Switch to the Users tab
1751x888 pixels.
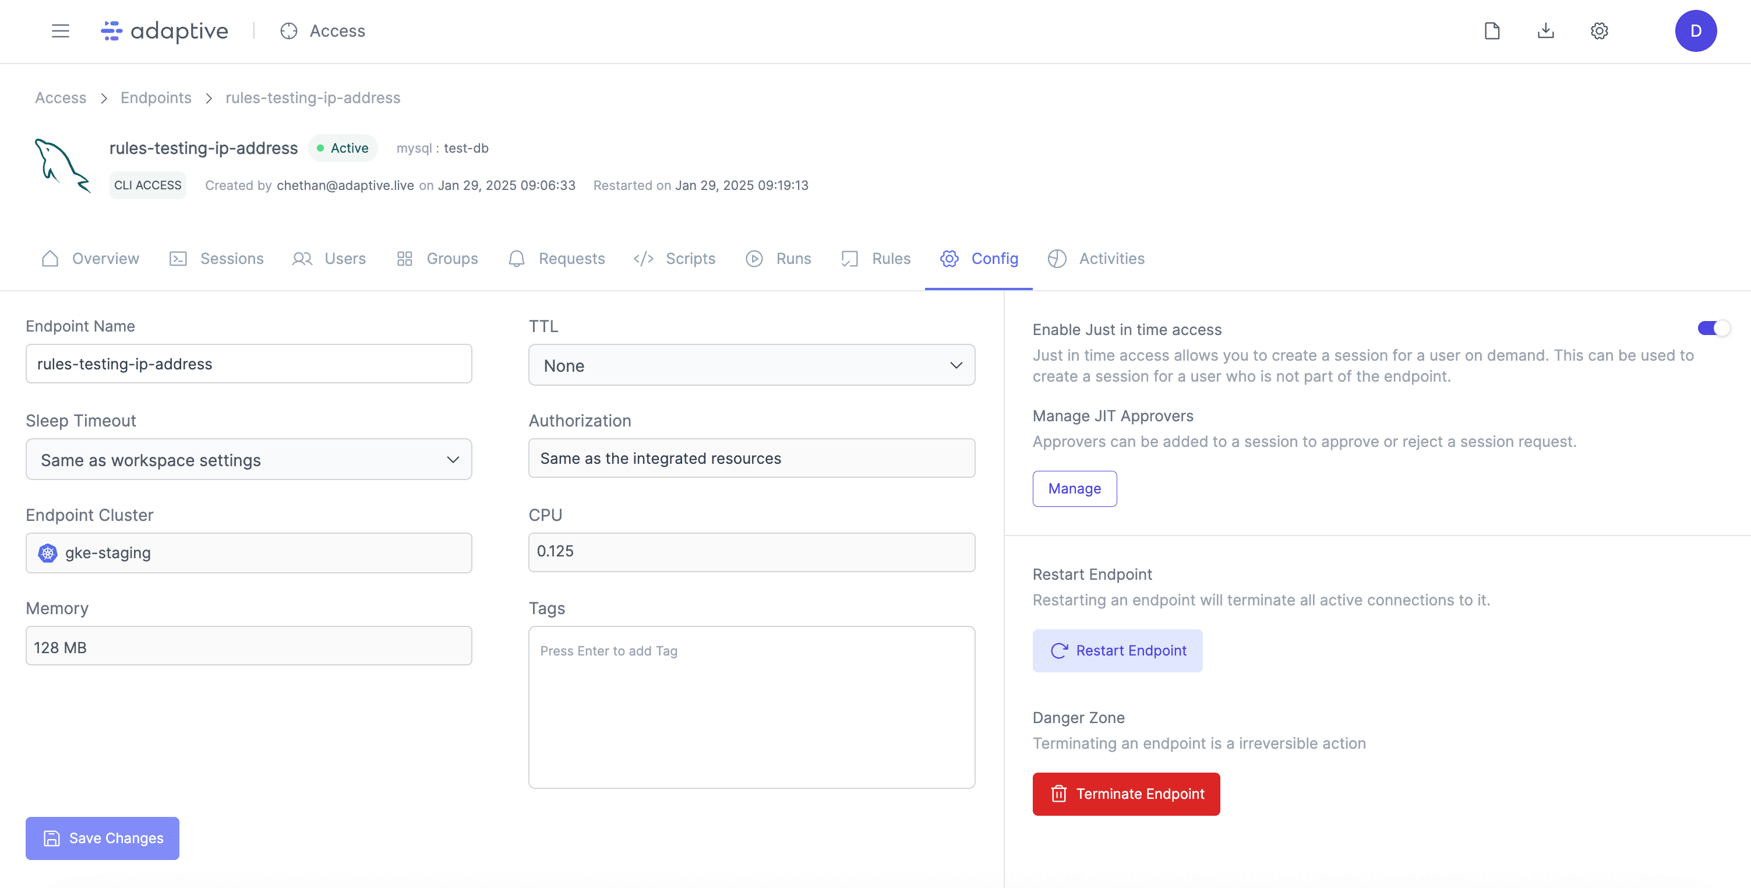pos(329,258)
